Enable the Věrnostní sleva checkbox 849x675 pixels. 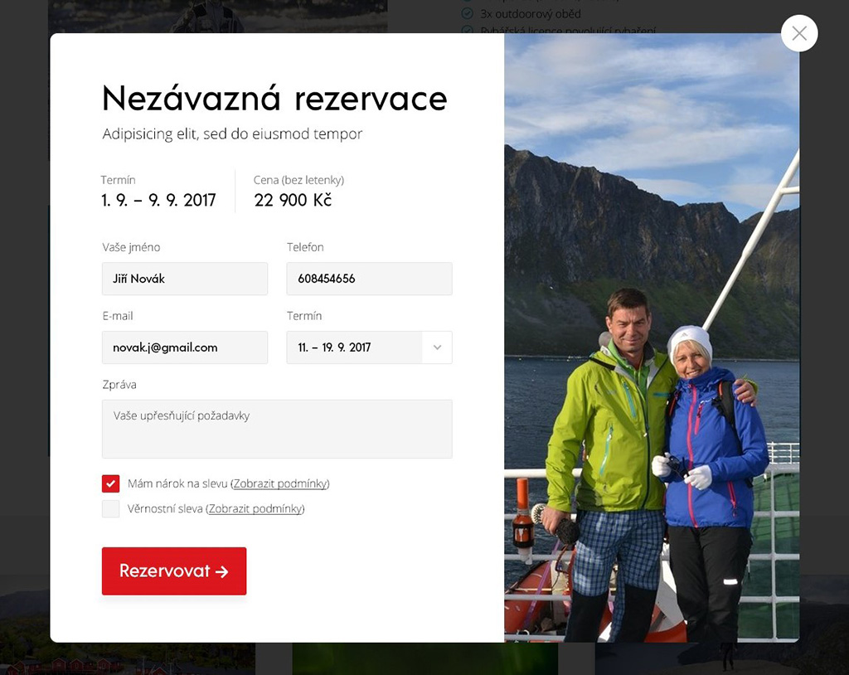pyautogui.click(x=110, y=508)
